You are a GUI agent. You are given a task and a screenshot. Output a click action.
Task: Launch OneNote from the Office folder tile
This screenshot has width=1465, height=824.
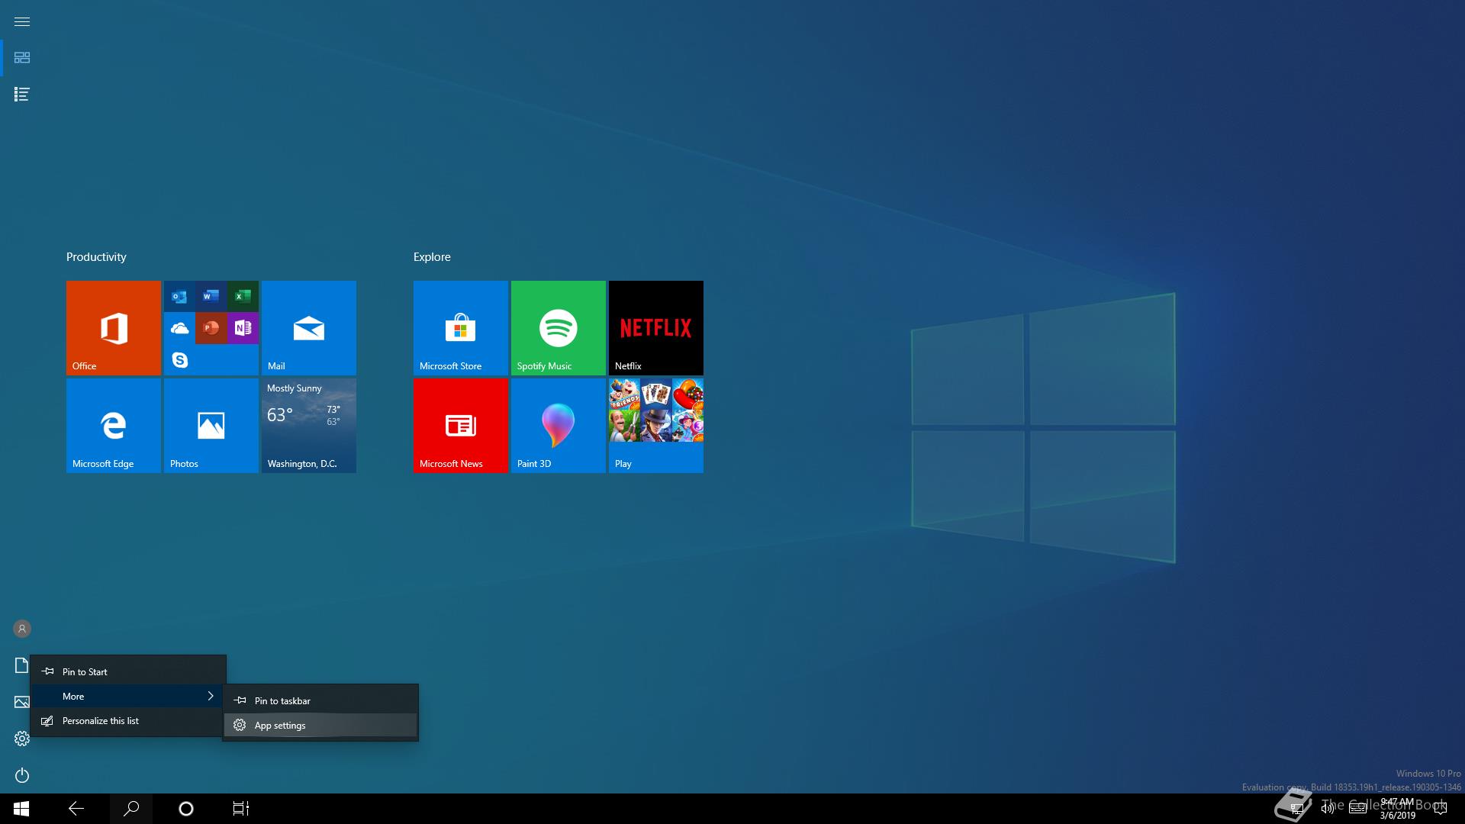243,328
